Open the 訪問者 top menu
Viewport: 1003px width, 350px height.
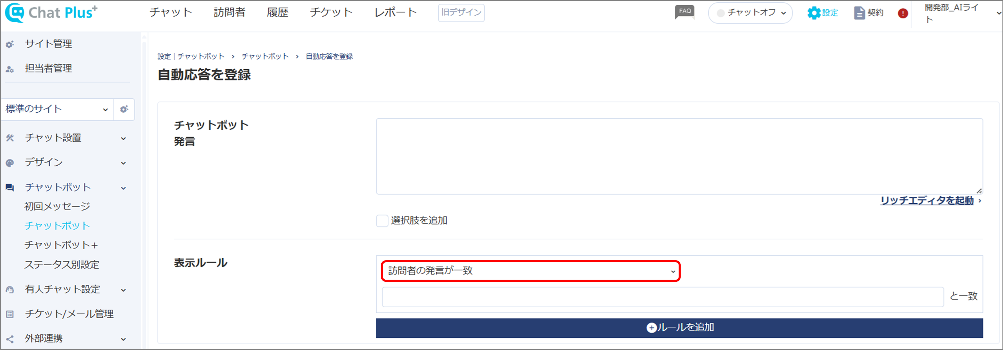[229, 12]
